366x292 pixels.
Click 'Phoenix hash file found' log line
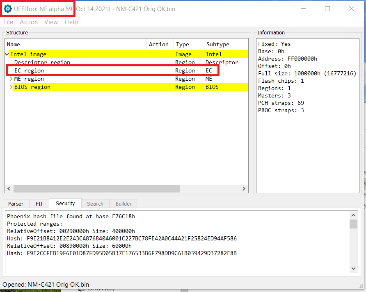click(71, 217)
